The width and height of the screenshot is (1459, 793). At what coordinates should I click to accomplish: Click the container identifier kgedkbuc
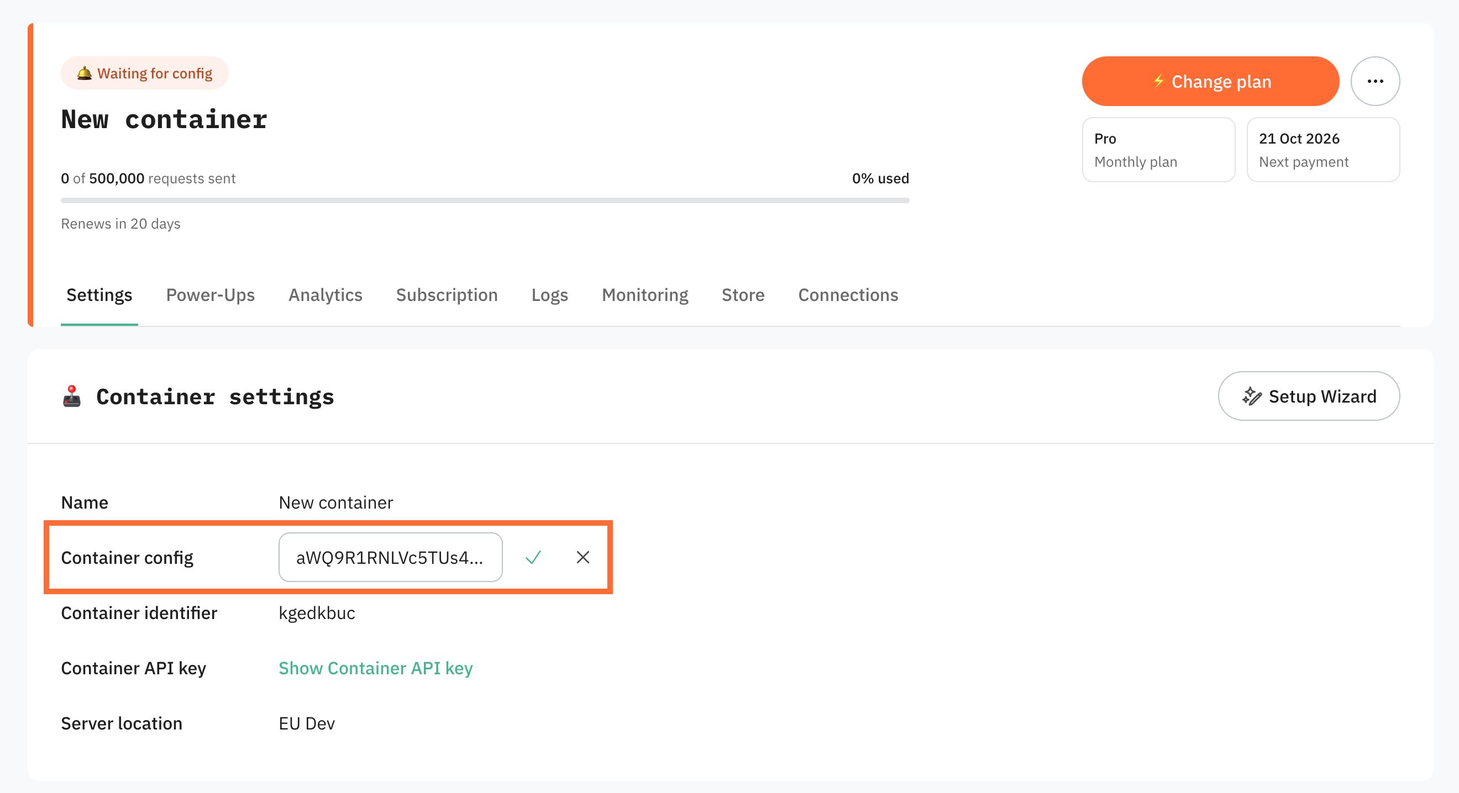coord(317,612)
